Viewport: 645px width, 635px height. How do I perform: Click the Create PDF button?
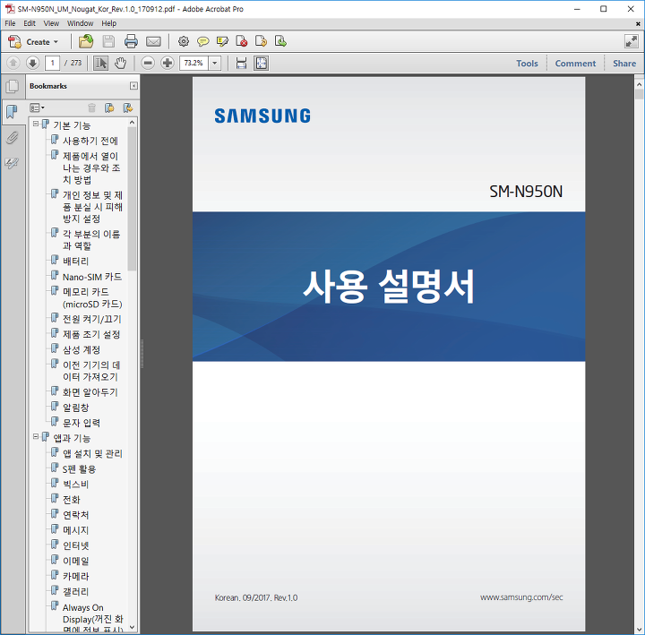tap(34, 41)
